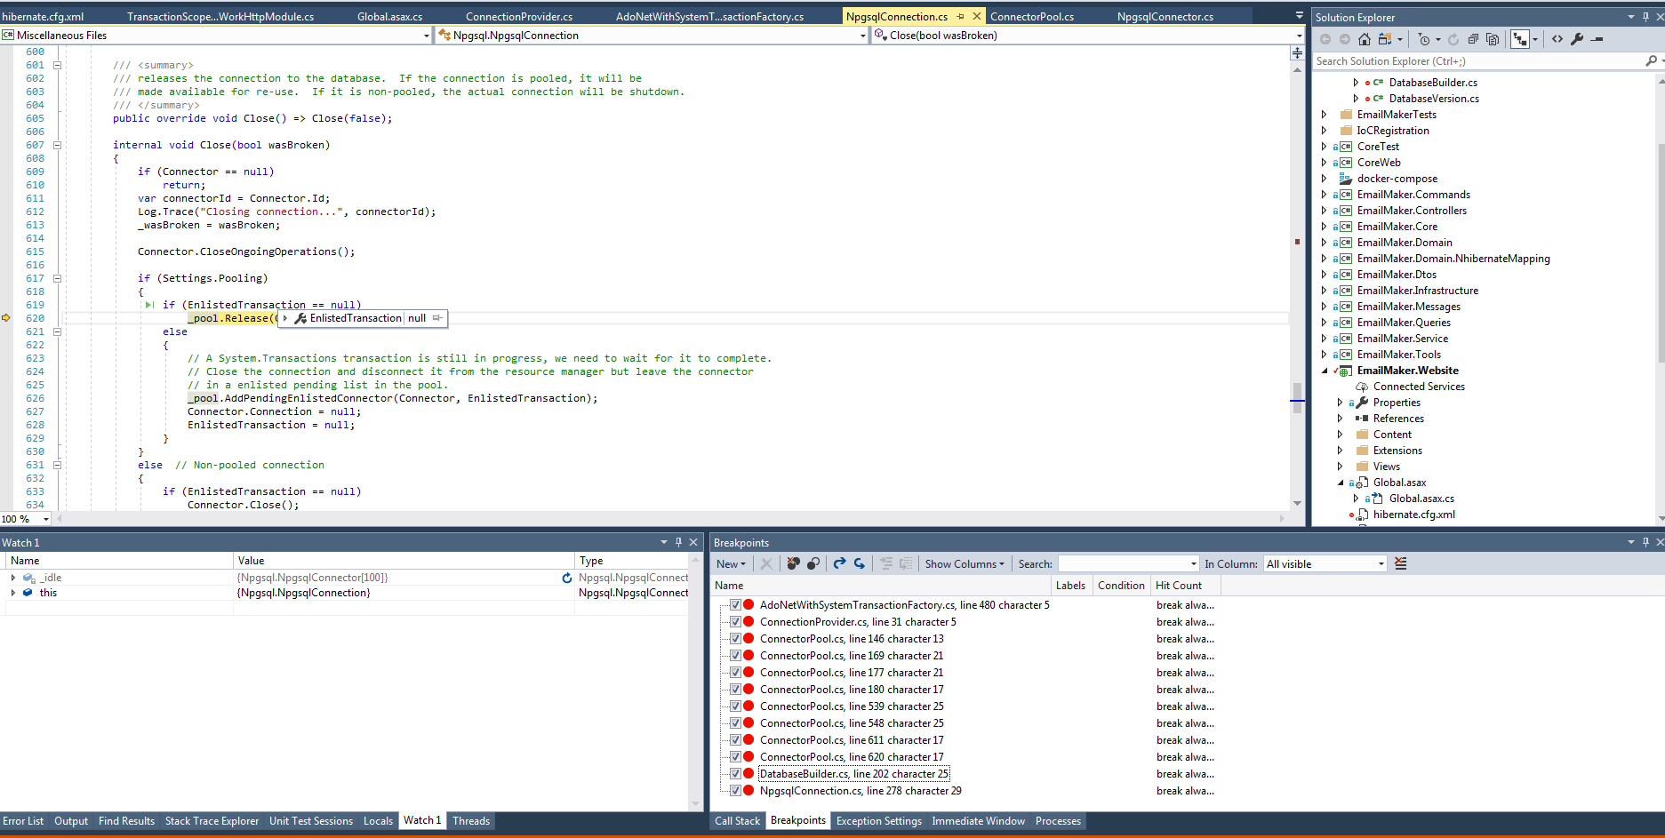1665x838 pixels.
Task: Switch to the NpgsqlConnector.cs tab
Action: [x=1165, y=16]
